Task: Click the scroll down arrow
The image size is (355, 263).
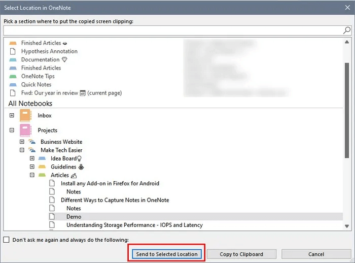Action: click(346, 226)
